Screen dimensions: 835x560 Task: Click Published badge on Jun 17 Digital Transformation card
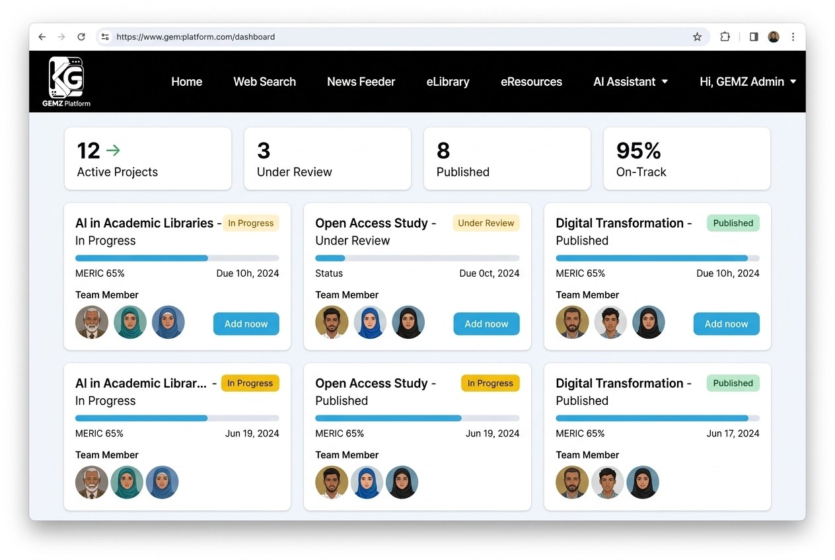[x=733, y=383]
